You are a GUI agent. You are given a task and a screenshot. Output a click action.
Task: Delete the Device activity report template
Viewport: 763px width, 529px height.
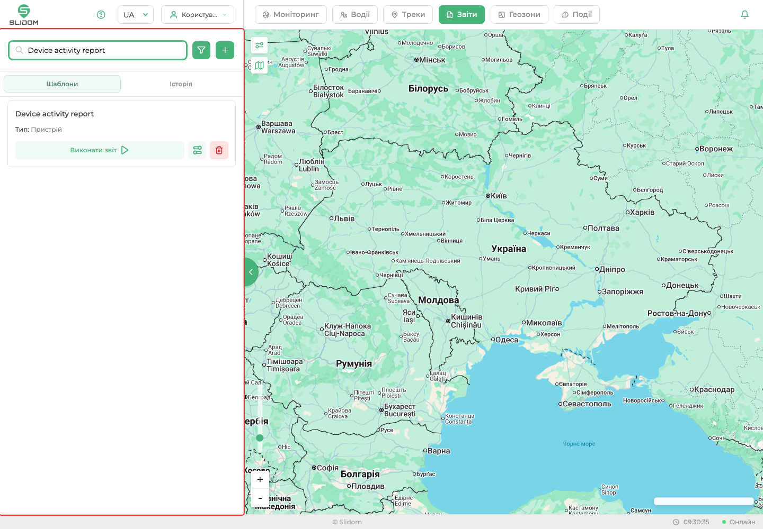point(219,150)
